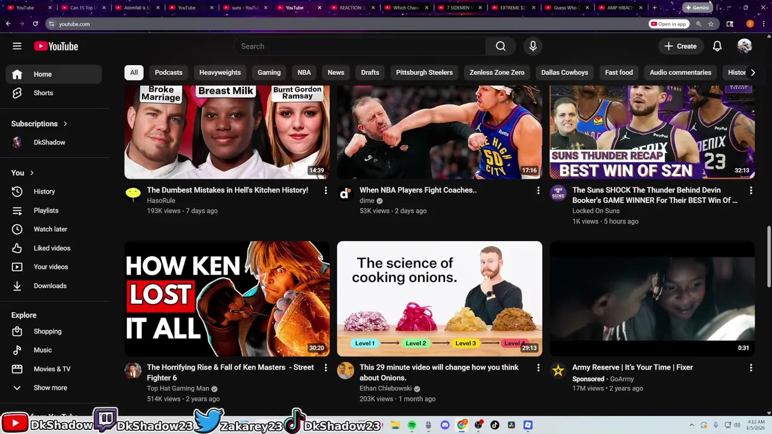Switch to the suns - YouTube tab
This screenshot has width=772, height=434.
[244, 8]
